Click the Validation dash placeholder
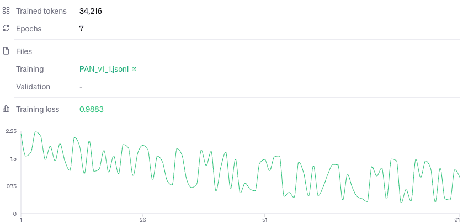 [x=81, y=87]
